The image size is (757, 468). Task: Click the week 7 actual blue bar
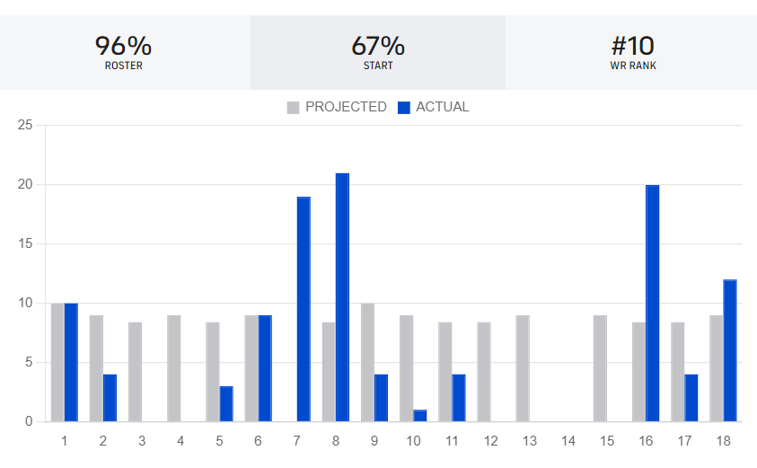pyautogui.click(x=304, y=309)
